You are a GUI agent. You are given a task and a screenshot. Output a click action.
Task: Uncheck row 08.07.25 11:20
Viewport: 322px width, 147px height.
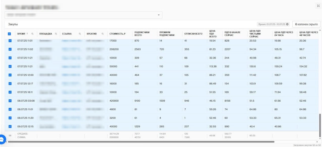click(10, 118)
